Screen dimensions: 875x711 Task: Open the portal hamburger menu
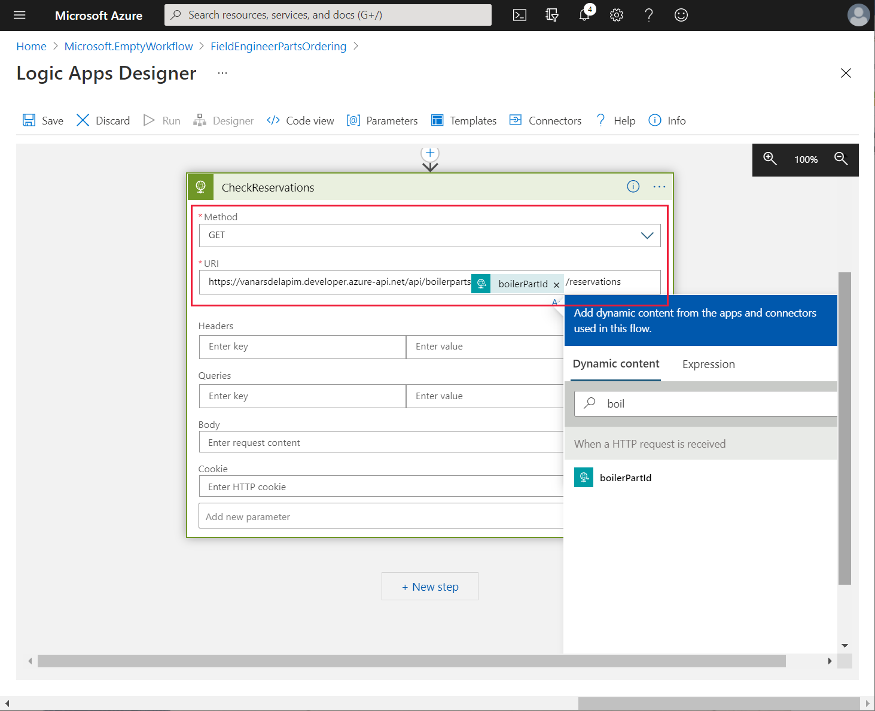[20, 15]
